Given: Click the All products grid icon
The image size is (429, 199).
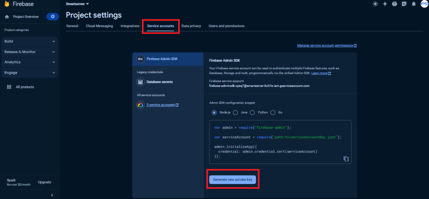Looking at the screenshot, I should coord(9,87).
